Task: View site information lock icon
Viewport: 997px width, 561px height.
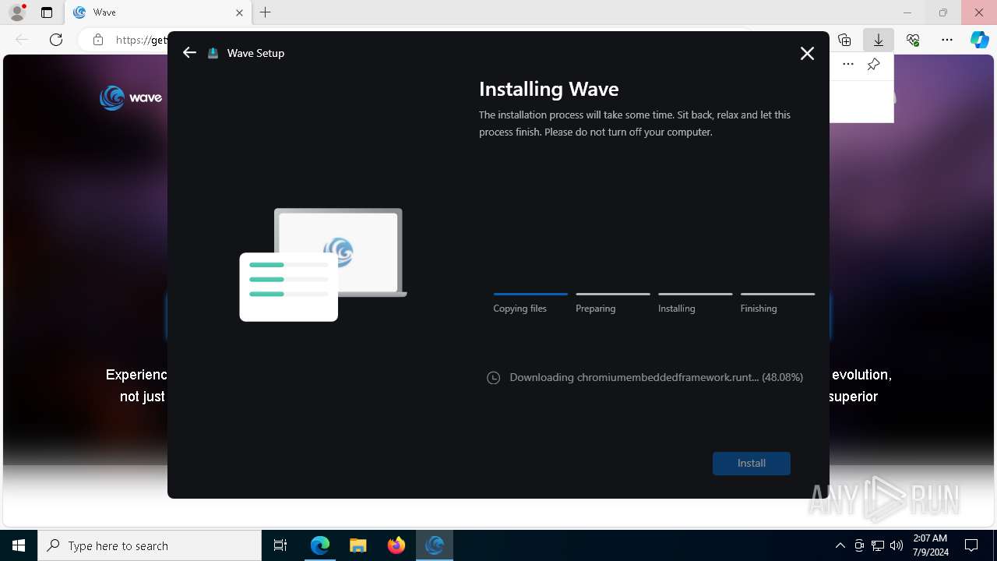Action: pos(98,40)
